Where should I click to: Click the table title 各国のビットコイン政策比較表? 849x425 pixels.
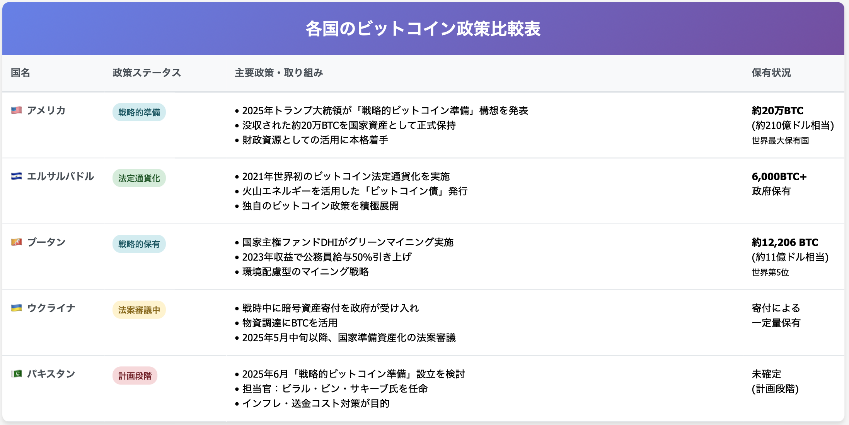point(423,29)
